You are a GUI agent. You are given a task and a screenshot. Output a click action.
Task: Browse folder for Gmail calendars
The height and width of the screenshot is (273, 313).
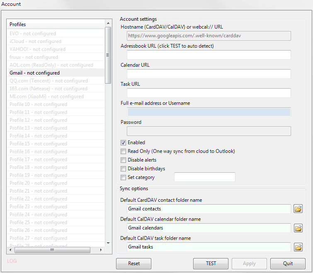(x=298, y=228)
